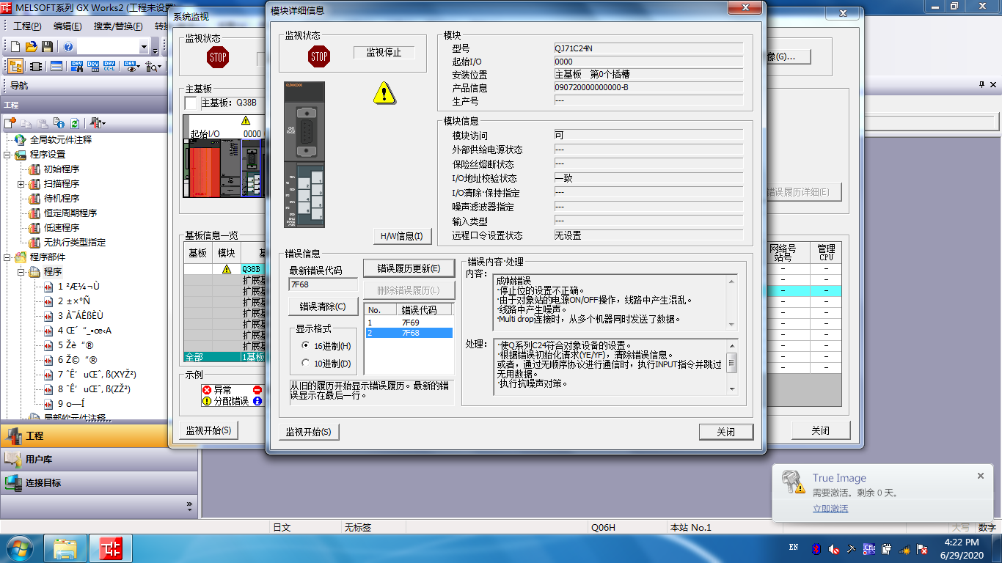Expand the 扫描程序 tree node

pos(21,184)
